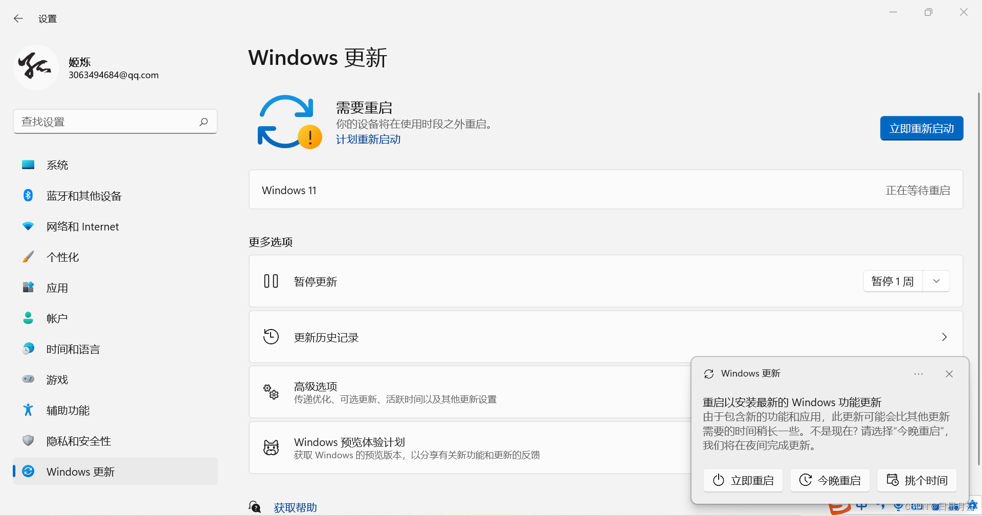Open 网络和 Internet settings
The image size is (982, 516).
115,226
